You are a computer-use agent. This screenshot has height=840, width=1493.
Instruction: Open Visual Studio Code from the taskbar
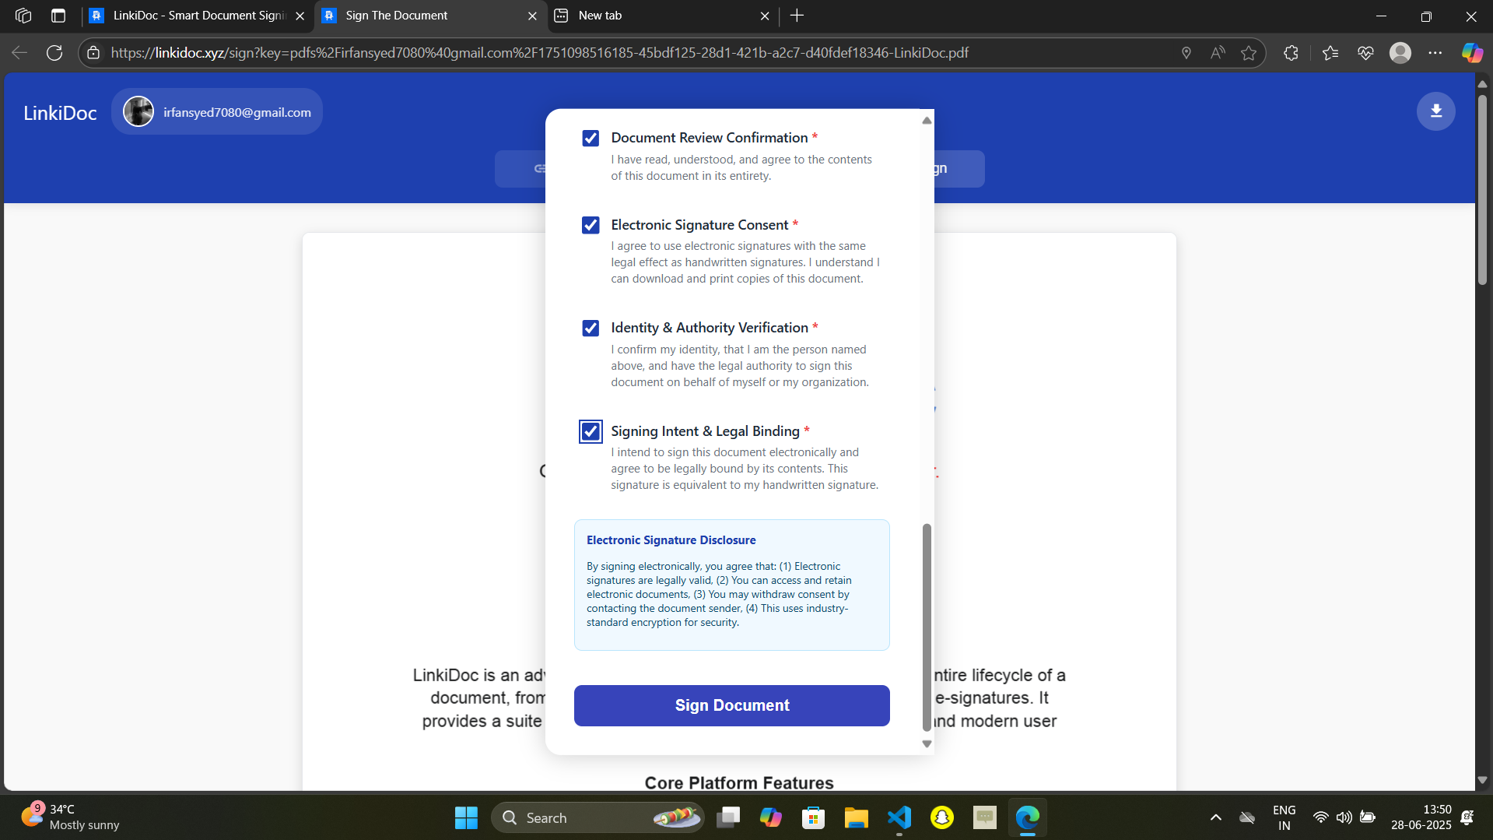click(899, 817)
